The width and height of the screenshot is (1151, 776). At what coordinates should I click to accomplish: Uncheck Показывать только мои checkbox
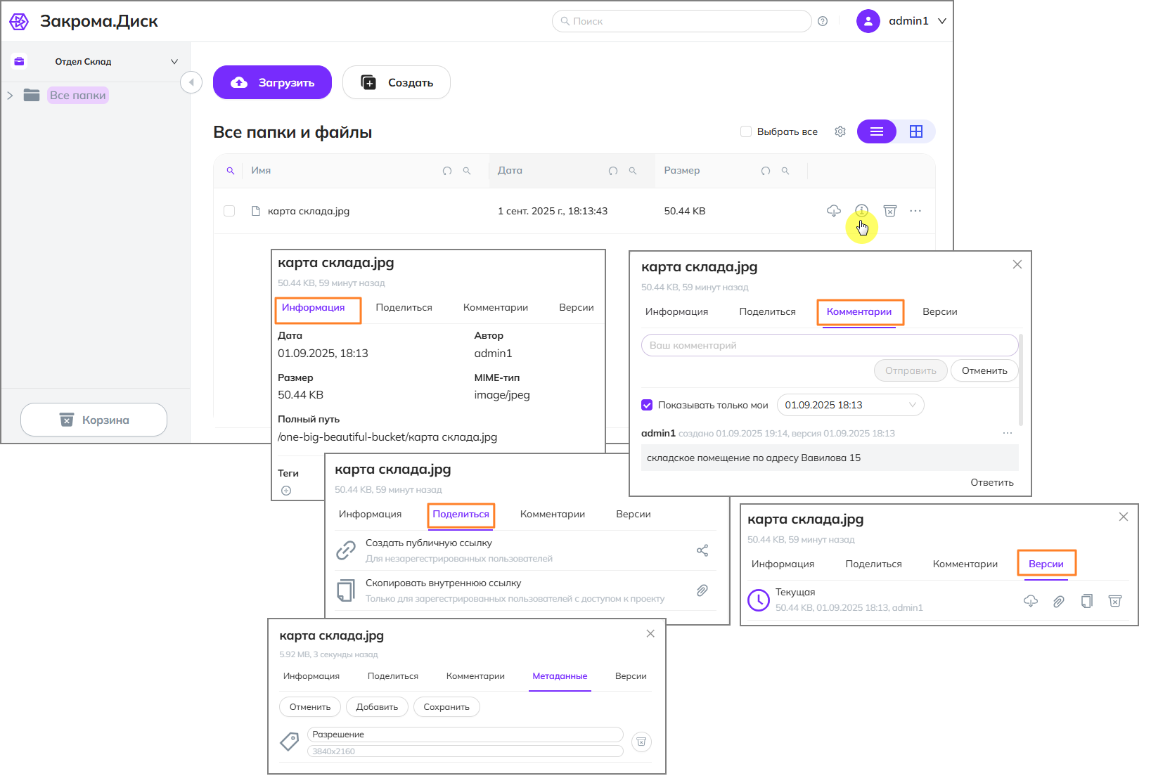tap(647, 405)
